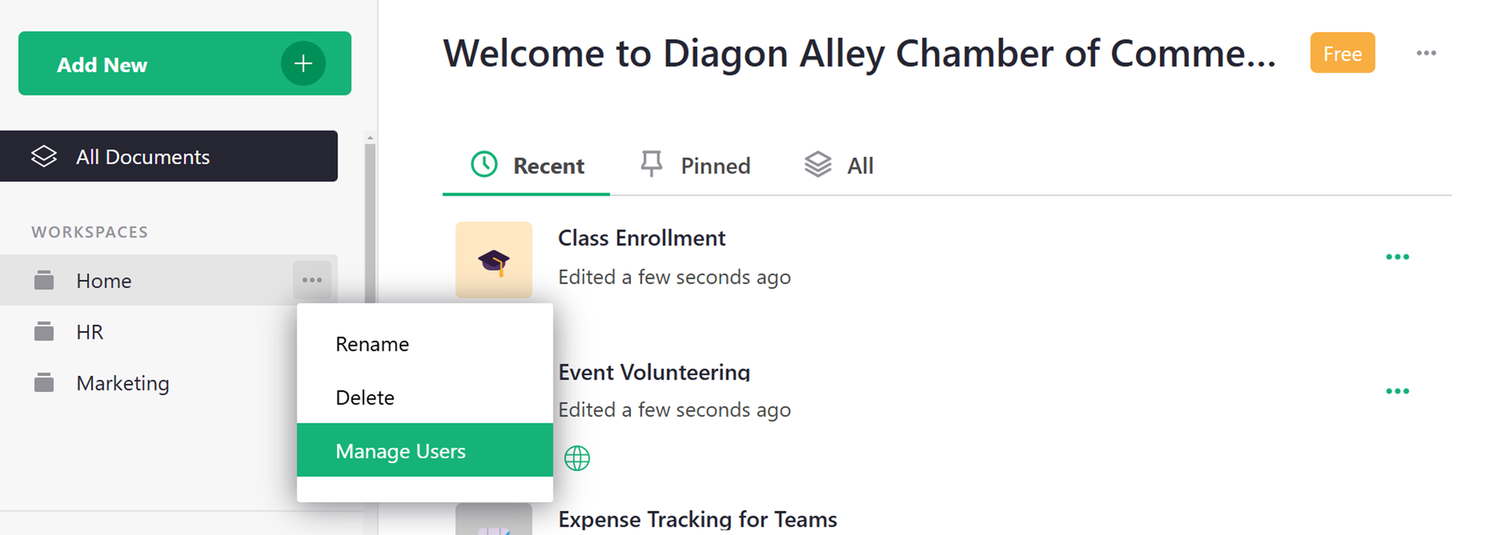Click the Class Enrollment graduation cap thumbnail
The width and height of the screenshot is (1509, 535).
click(x=494, y=260)
